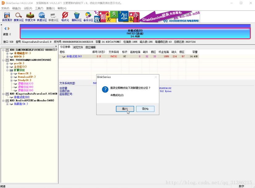The height and width of the screenshot is (188, 255).
Task: Open the 硬盘(D) menu
Action: point(16,8)
